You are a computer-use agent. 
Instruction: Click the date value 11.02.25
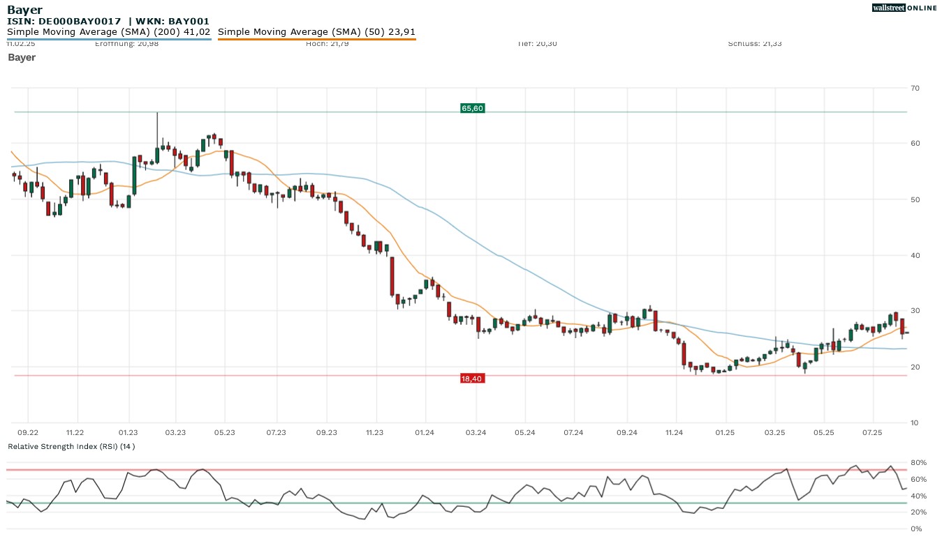coord(21,43)
